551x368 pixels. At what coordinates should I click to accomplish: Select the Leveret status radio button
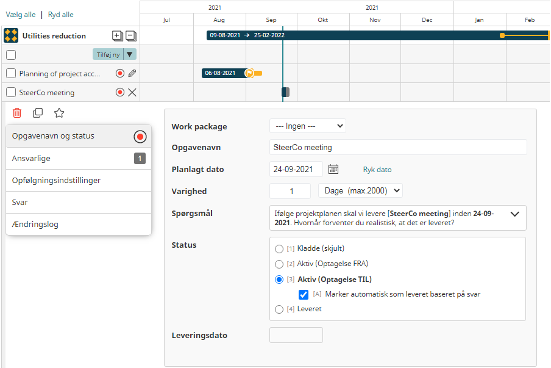pyautogui.click(x=279, y=309)
